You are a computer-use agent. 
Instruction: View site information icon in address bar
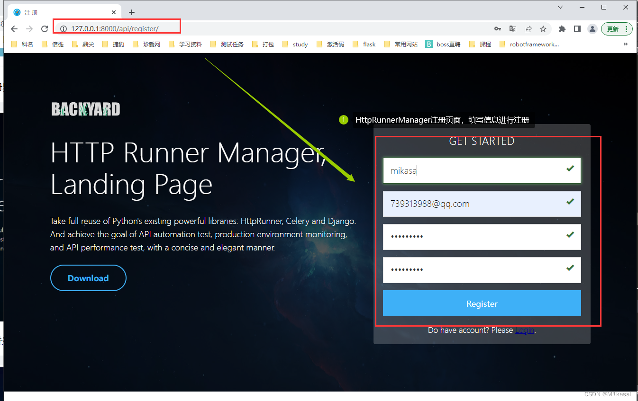point(63,29)
